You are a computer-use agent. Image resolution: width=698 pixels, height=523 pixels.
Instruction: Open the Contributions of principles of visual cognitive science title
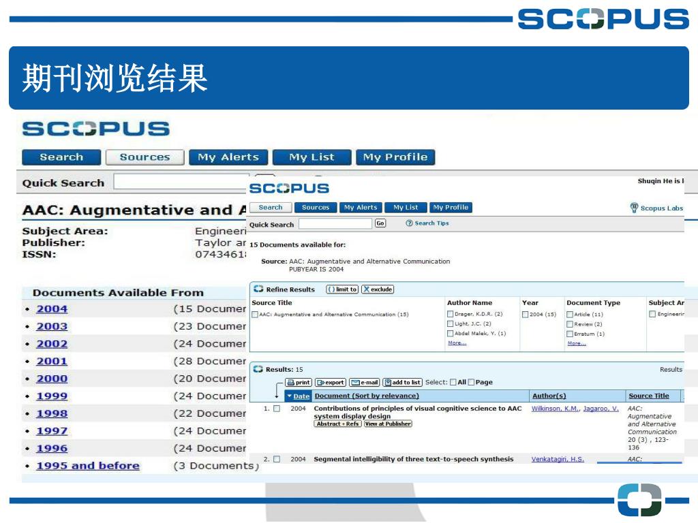(418, 412)
